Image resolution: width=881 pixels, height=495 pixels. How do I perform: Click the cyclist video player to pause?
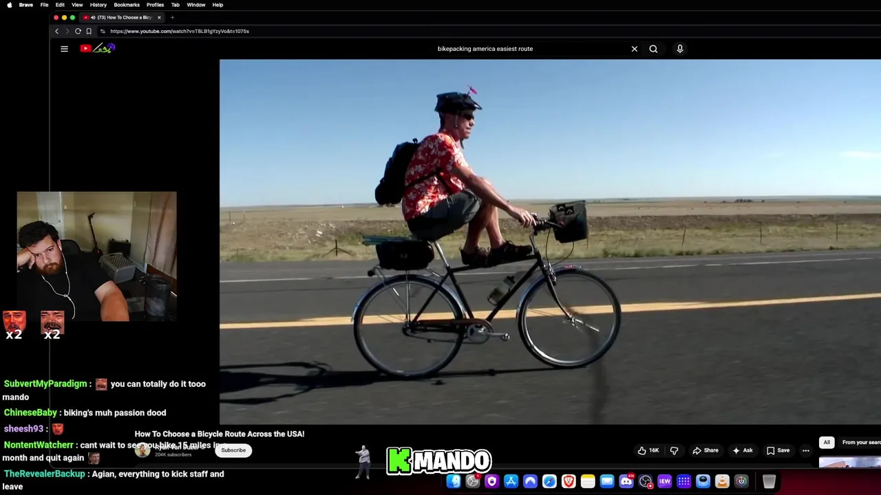click(x=550, y=241)
